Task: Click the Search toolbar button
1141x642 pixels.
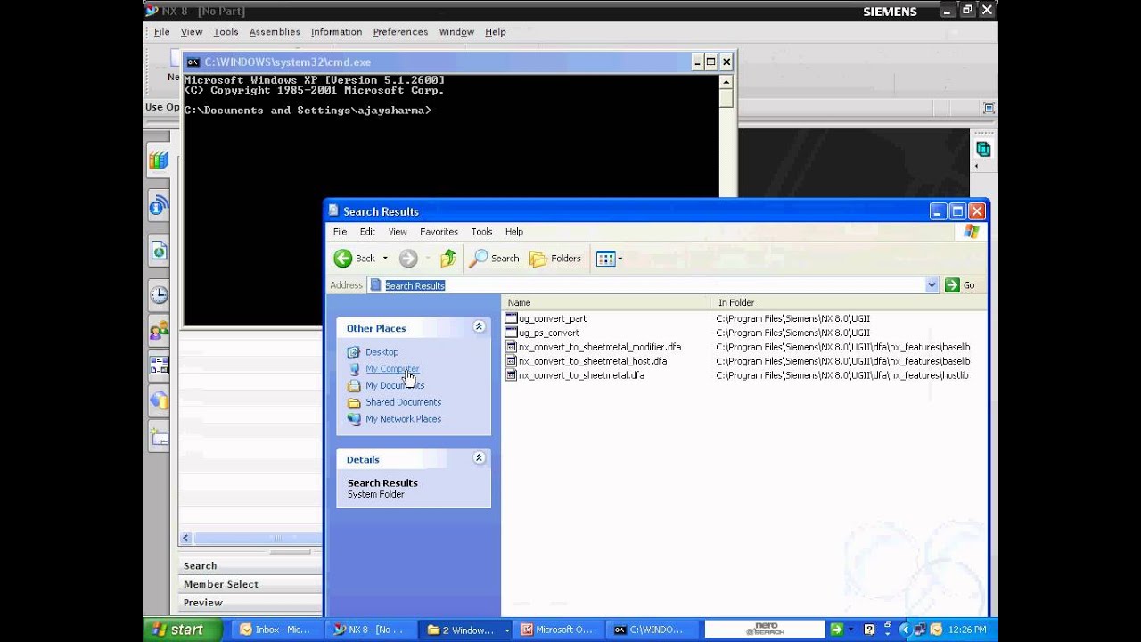Action: (x=495, y=259)
